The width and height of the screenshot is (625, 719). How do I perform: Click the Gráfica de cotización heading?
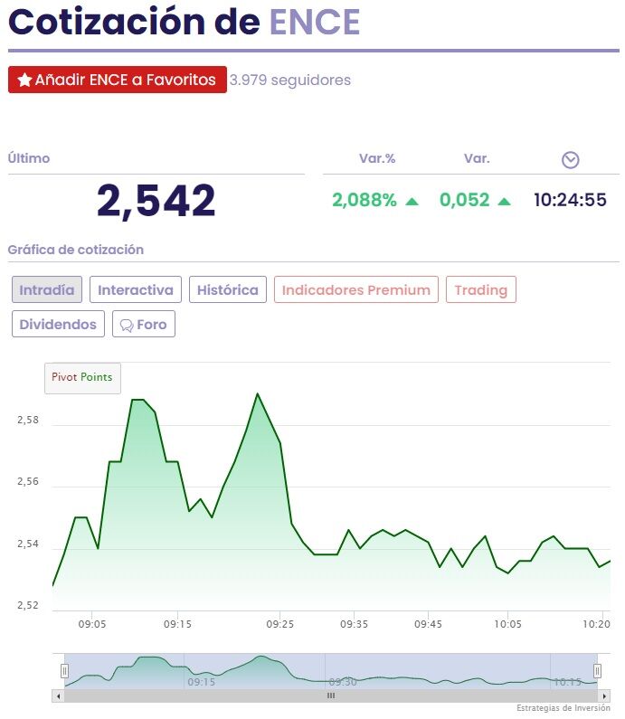(x=76, y=250)
